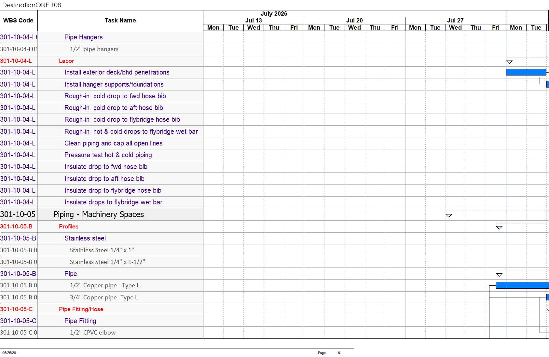Viewport: 549px width, 357px height.
Task: Click the Thu column under Jul 27
Action: 475,28
